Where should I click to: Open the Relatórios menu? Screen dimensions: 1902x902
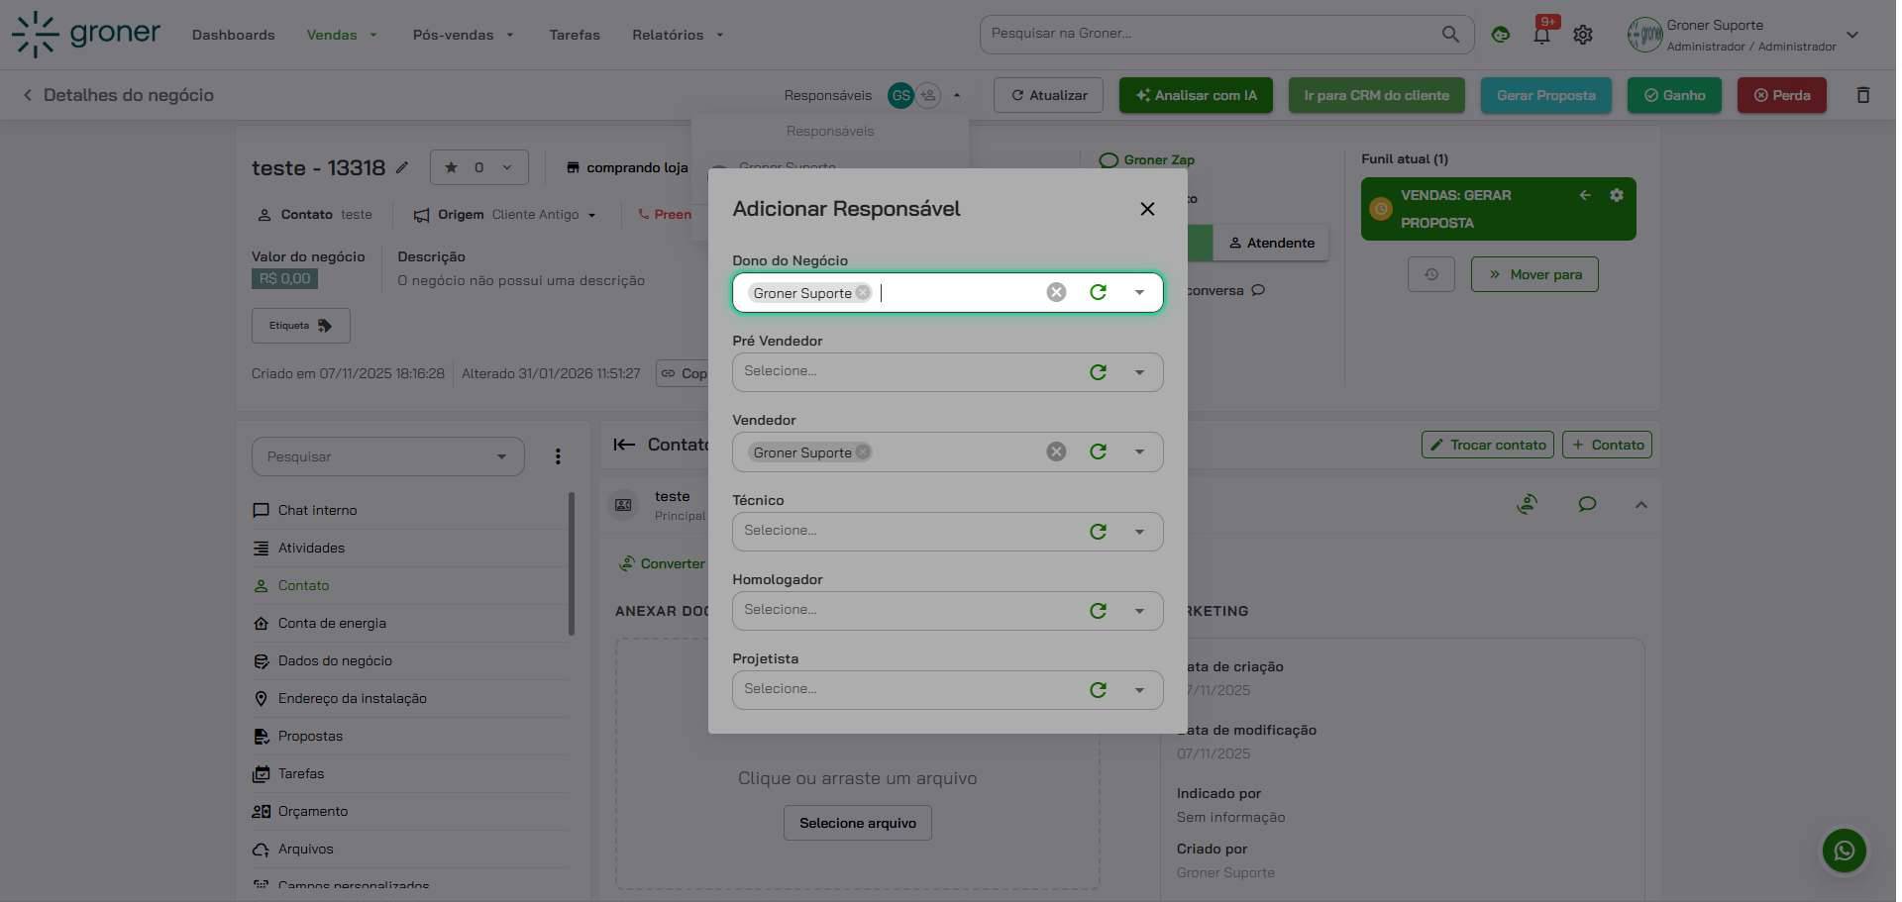(x=678, y=35)
